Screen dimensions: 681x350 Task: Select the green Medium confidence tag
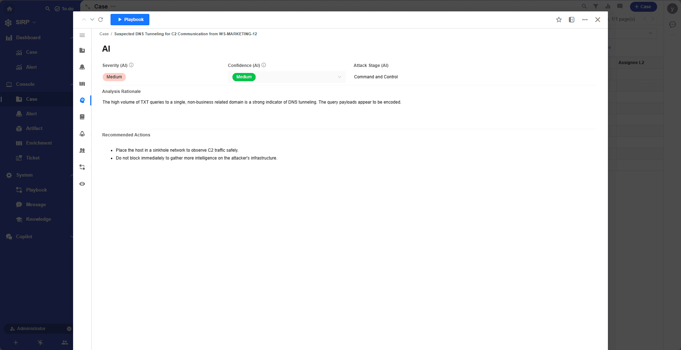pos(244,77)
